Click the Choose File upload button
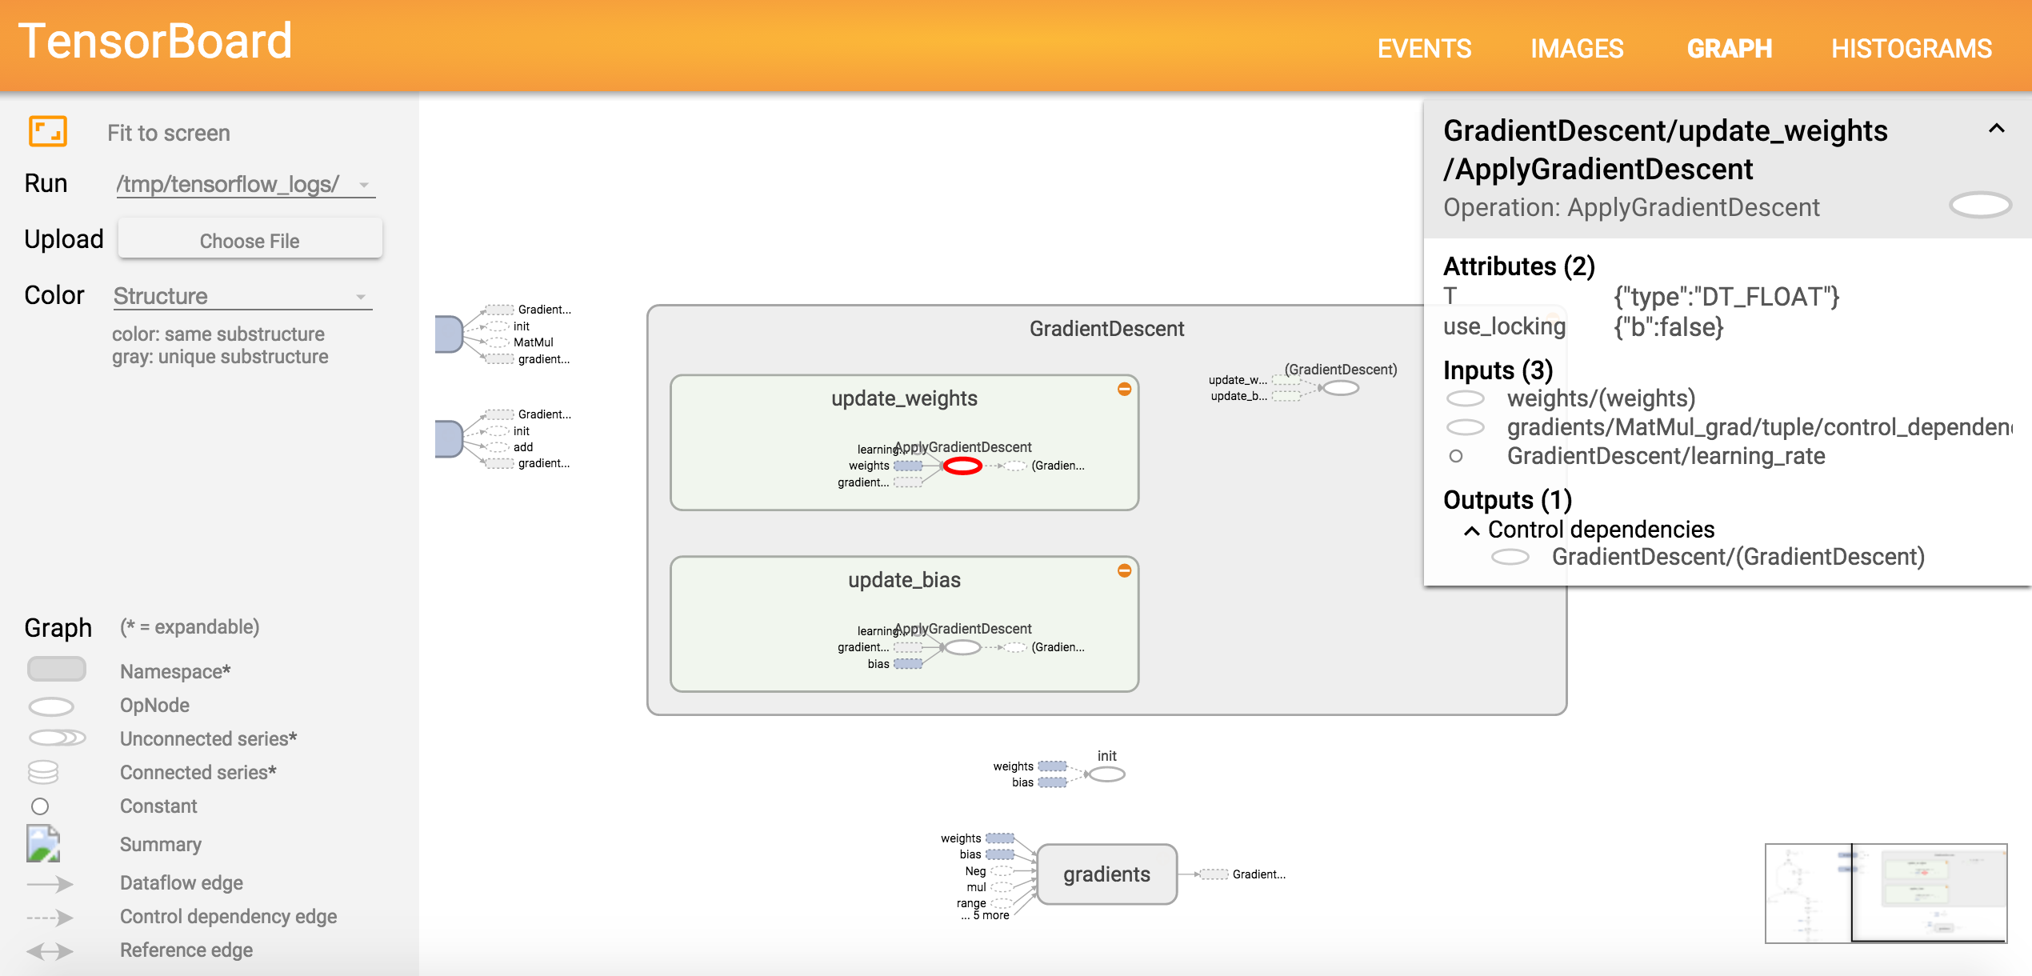This screenshot has width=2032, height=976. pyautogui.click(x=250, y=241)
